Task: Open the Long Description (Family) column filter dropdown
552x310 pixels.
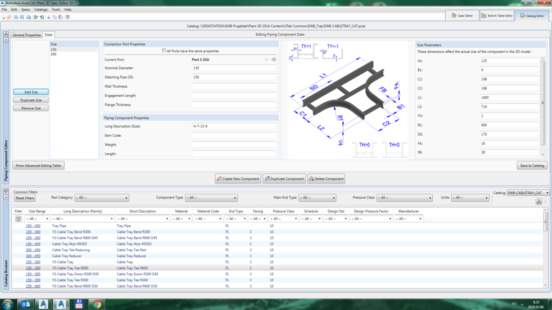Action: [x=82, y=219]
